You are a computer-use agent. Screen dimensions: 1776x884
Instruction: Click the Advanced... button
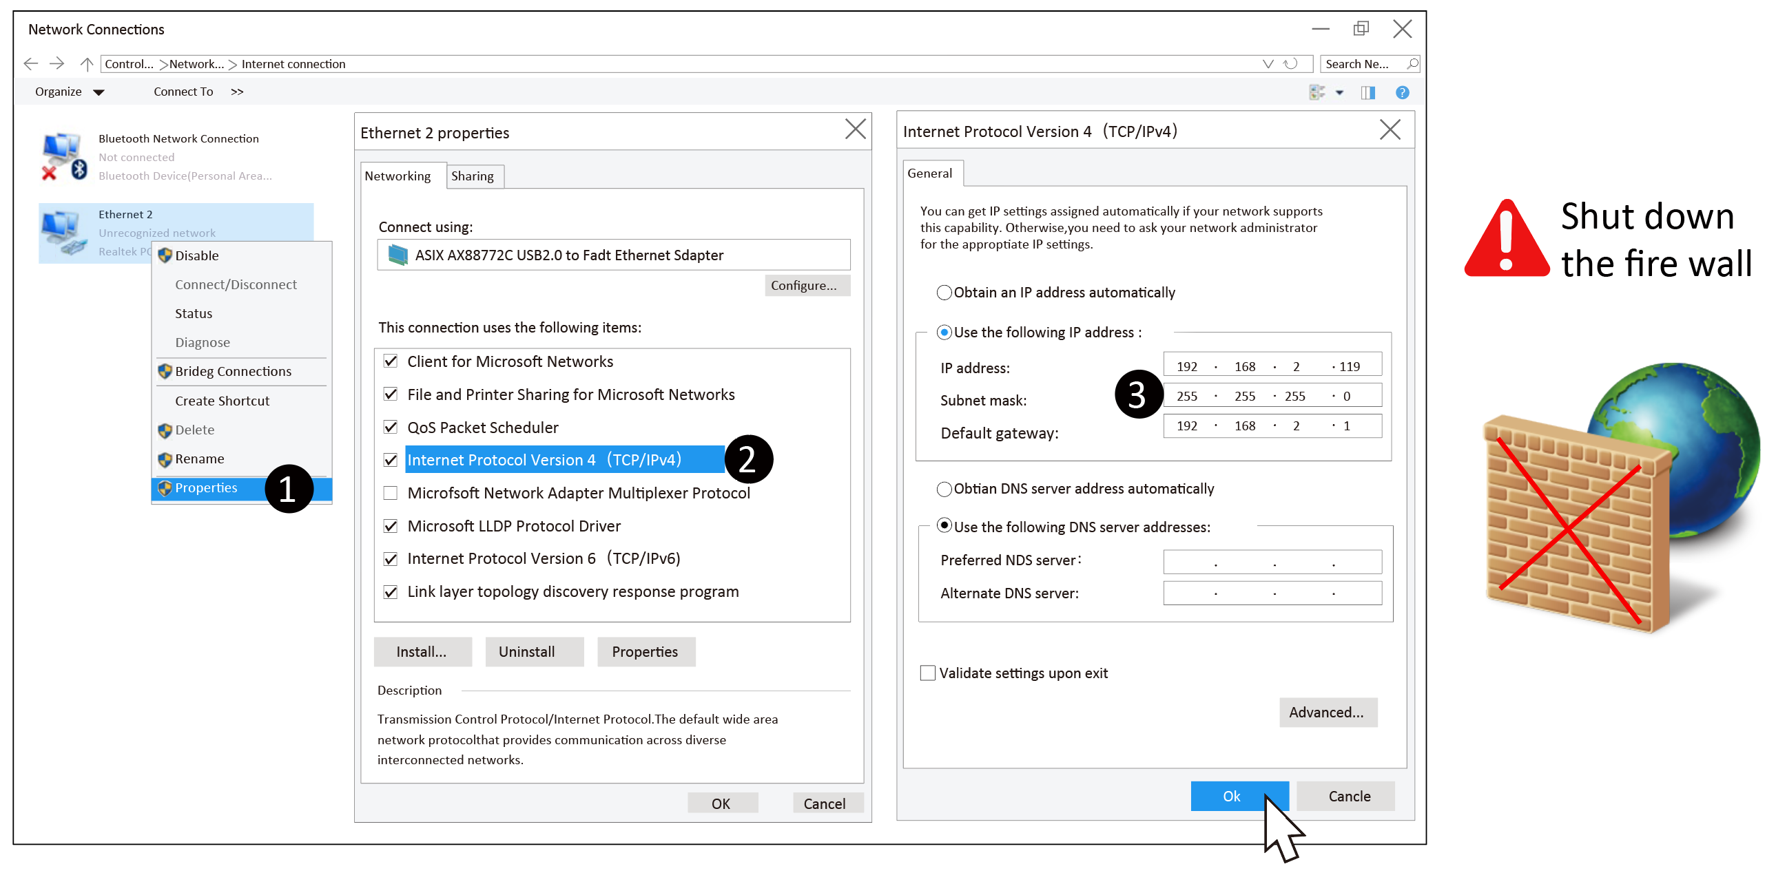click(1327, 713)
